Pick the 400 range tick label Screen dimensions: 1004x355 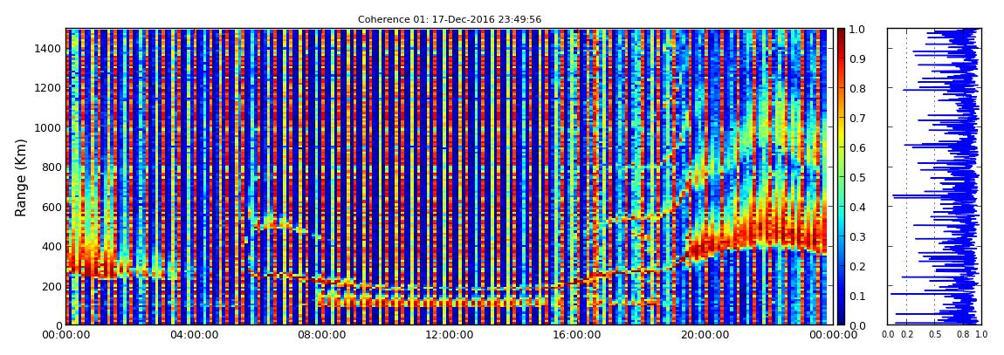[x=51, y=246]
